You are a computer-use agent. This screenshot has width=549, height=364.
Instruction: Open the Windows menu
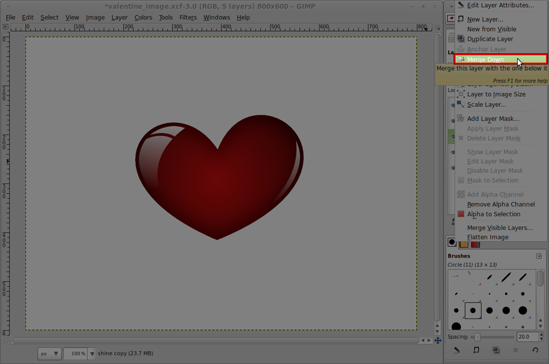click(x=216, y=17)
